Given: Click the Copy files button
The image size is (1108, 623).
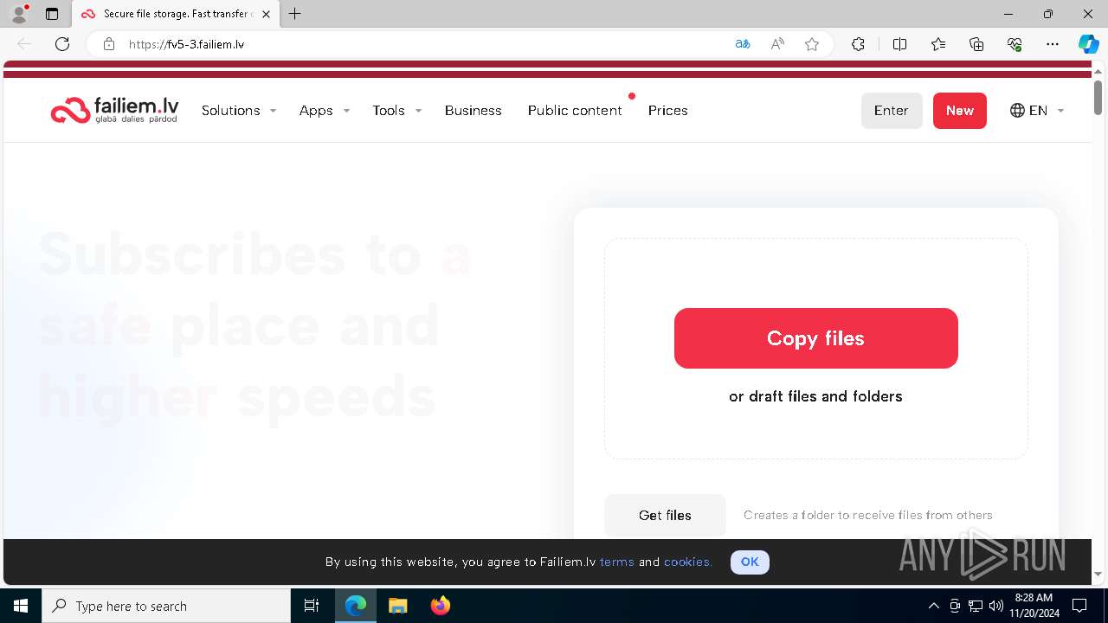Looking at the screenshot, I should (x=816, y=338).
